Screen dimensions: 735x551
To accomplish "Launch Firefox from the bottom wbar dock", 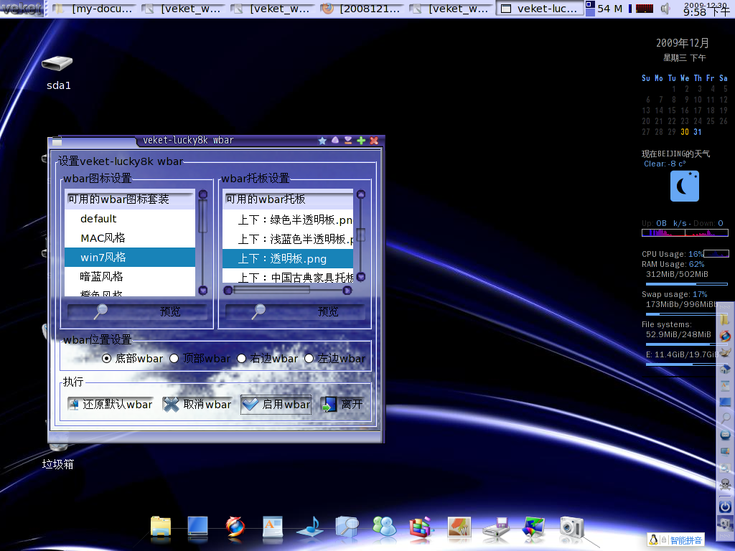I will [x=235, y=526].
